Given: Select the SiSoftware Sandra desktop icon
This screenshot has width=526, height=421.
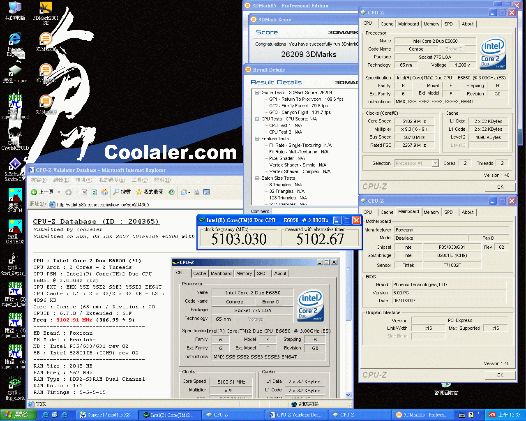Looking at the screenshot, I should click(15, 170).
